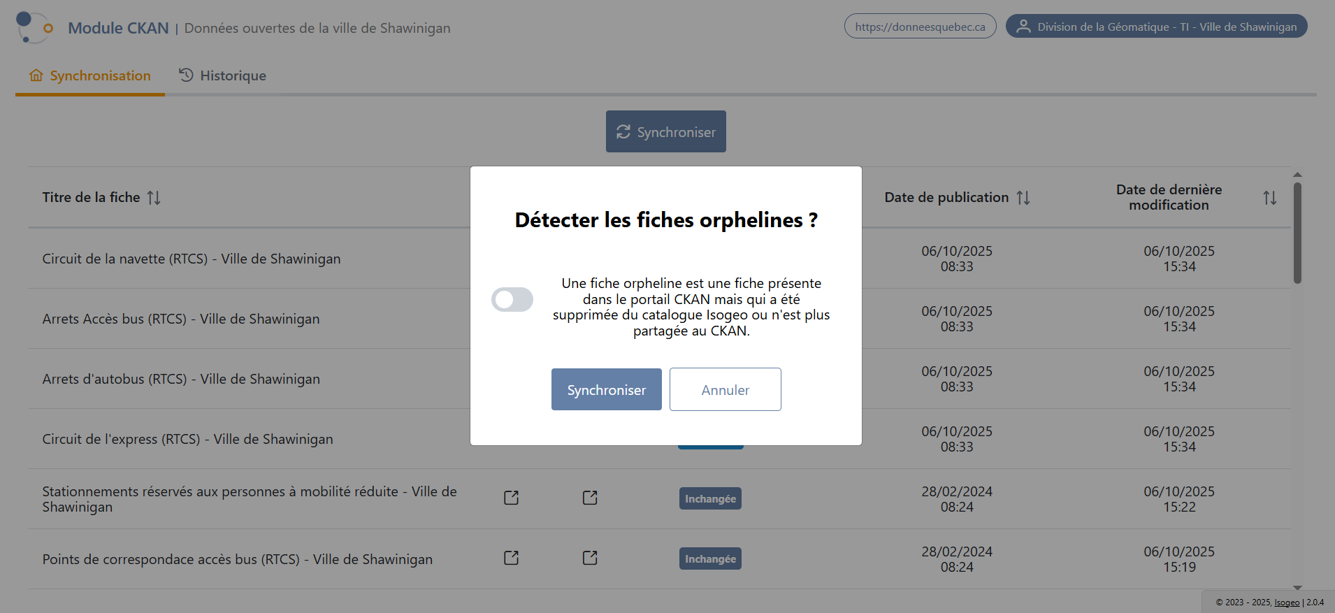Click the refresh icon on the Synchroniser button
Screen dimensions: 1335x613
pyautogui.click(x=623, y=131)
